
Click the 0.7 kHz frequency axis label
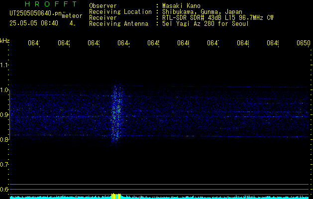(x=4, y=165)
